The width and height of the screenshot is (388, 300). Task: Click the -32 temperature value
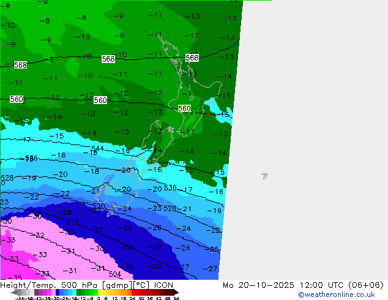[37, 235]
